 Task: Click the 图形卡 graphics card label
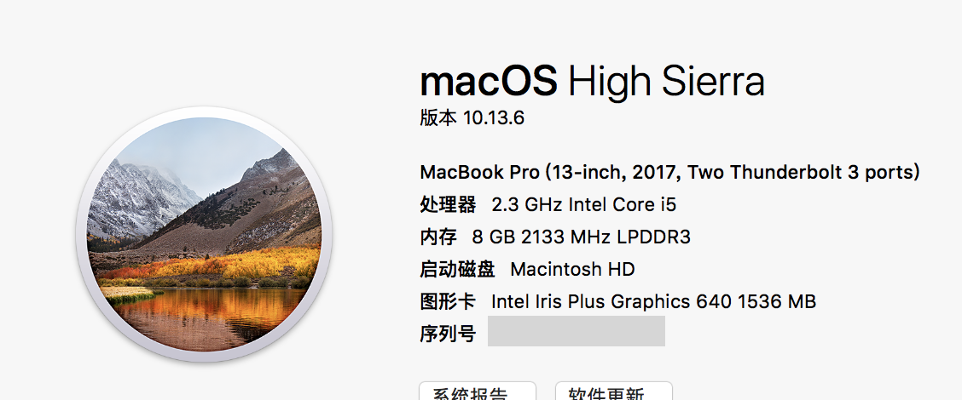click(x=448, y=301)
